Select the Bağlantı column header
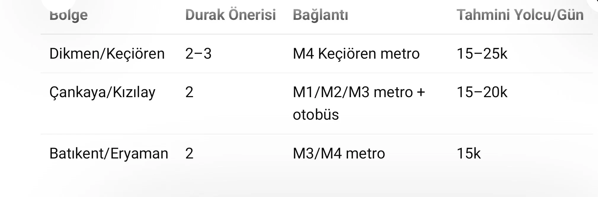Screen dimensions: 598x197 [x=320, y=15]
